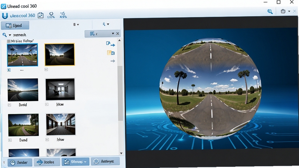Open the dropdown arrow beside the briefcase icon
Viewport: 299px width, 168px height.
coord(289,12)
